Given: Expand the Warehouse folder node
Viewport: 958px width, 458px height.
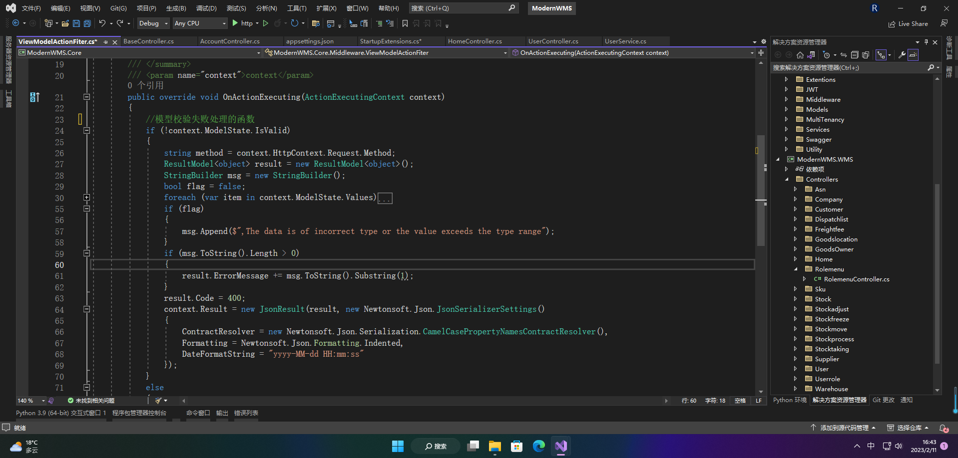Looking at the screenshot, I should 795,389.
